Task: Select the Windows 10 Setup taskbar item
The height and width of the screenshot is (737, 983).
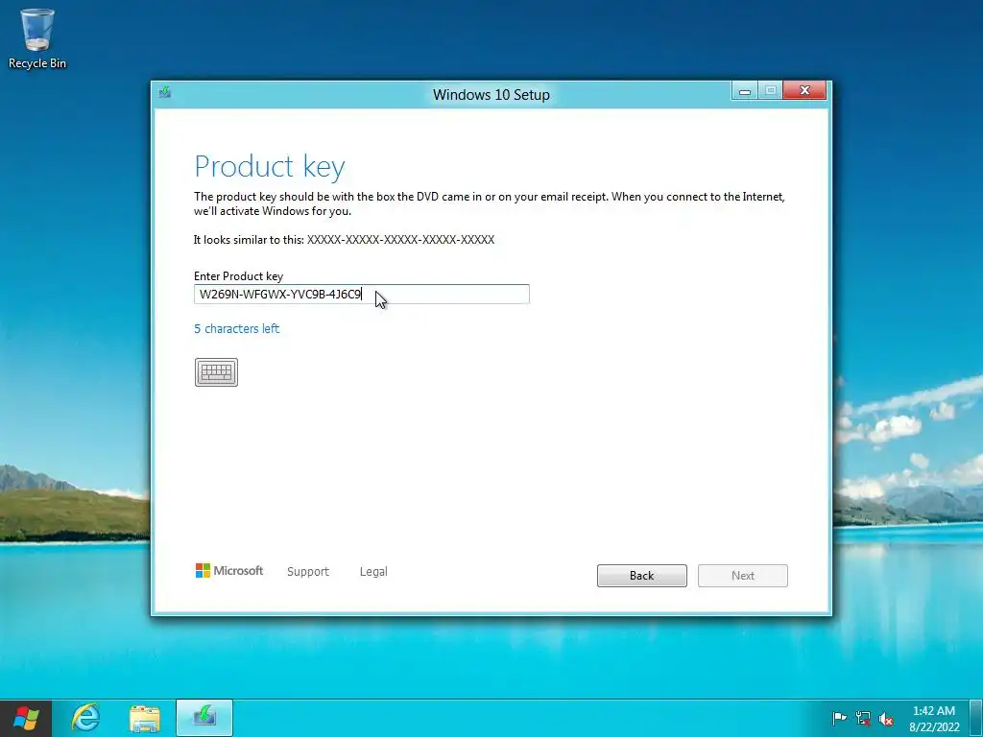Action: [x=204, y=718]
